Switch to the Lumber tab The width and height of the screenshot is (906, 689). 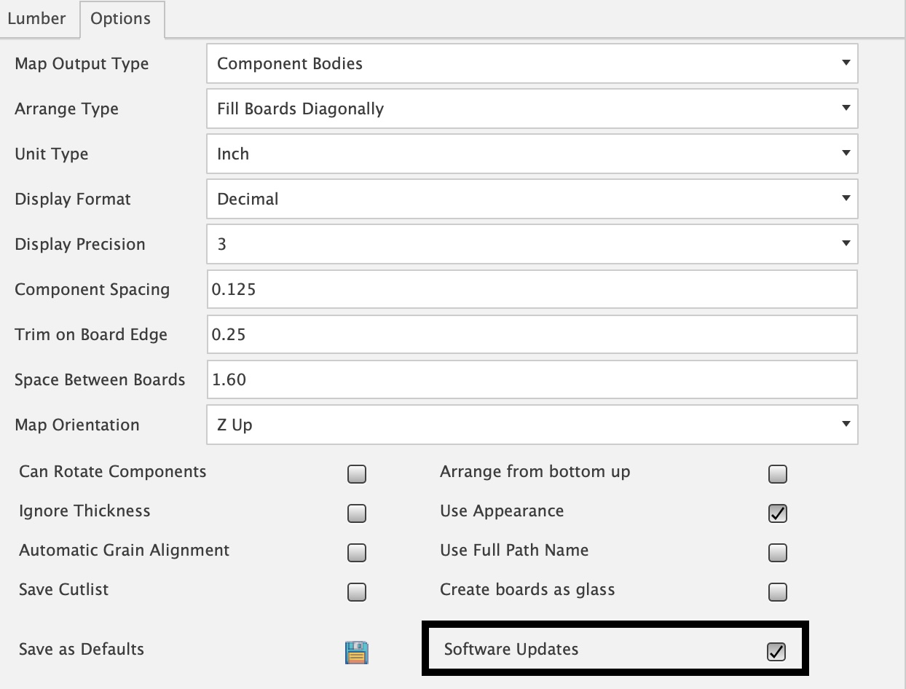37,19
